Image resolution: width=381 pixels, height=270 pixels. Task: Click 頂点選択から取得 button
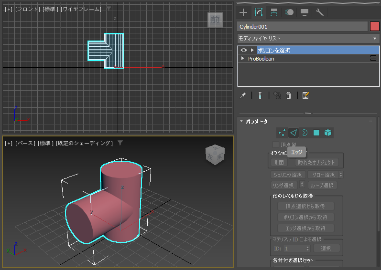(x=305, y=206)
